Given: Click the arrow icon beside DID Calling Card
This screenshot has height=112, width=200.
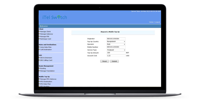Looking at the screenshot, I should click(x=39, y=60).
